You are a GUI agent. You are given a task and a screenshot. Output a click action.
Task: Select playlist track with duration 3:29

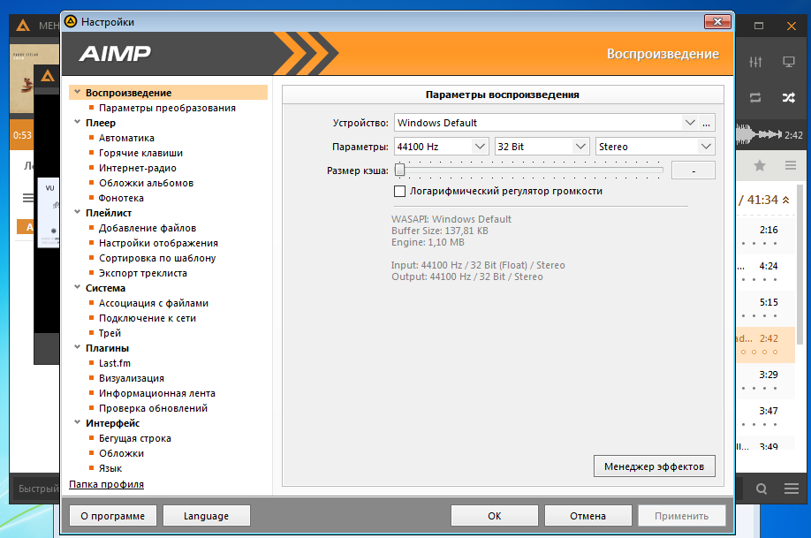pos(765,381)
